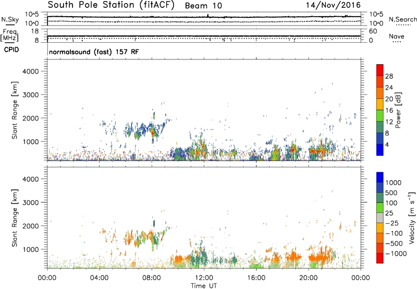Click the '28' label on Power colorbar
Screen dimensions: 417x289
(x=389, y=76)
